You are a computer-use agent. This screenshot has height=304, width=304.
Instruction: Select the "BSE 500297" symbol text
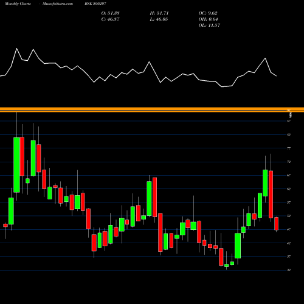[x=95, y=4]
